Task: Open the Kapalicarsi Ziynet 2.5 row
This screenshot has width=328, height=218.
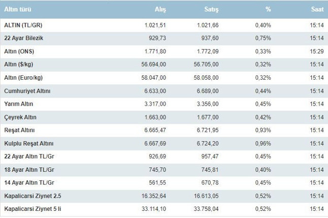Action: point(32,196)
